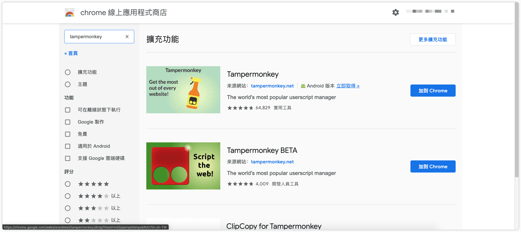Open the Tampermonkey BETA title
This screenshot has height=232, width=521.
(x=262, y=150)
